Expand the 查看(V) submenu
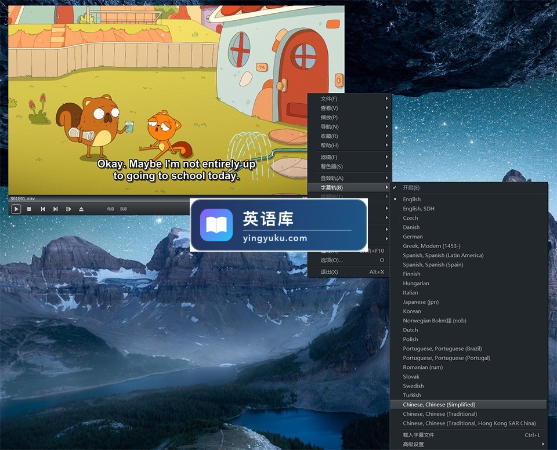557x450 pixels. pyautogui.click(x=349, y=108)
